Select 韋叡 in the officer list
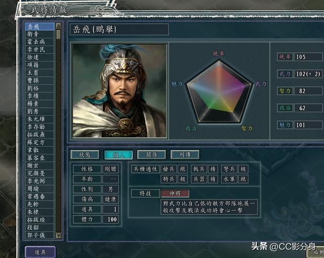The height and width of the screenshot is (258, 324). pyautogui.click(x=39, y=150)
